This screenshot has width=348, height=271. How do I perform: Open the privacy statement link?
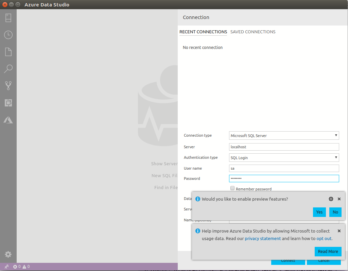click(263, 238)
